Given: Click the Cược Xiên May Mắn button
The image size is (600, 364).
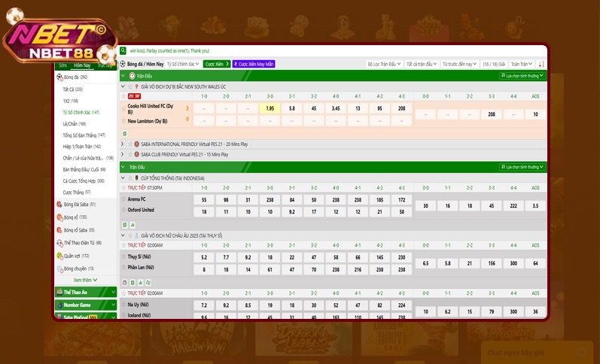Looking at the screenshot, I should [x=254, y=64].
